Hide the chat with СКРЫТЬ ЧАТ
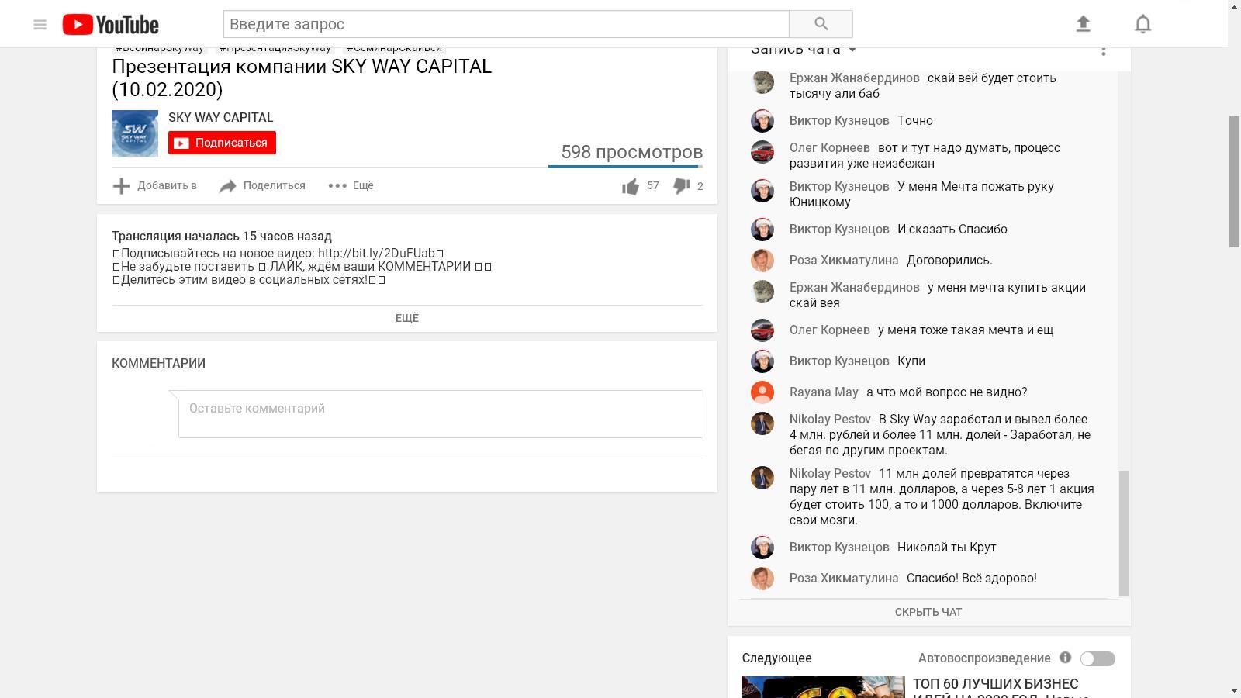Image resolution: width=1241 pixels, height=698 pixels. [x=928, y=612]
